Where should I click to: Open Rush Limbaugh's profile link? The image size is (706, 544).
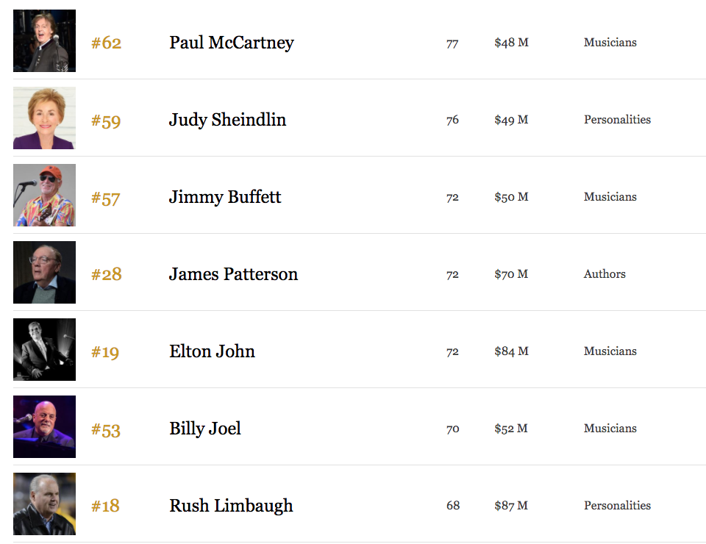click(231, 506)
